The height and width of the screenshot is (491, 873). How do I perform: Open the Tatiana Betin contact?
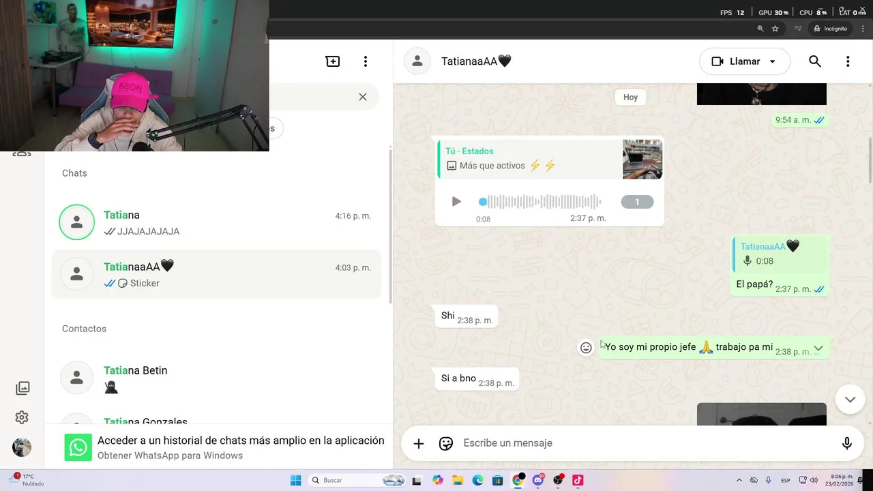pos(216,378)
